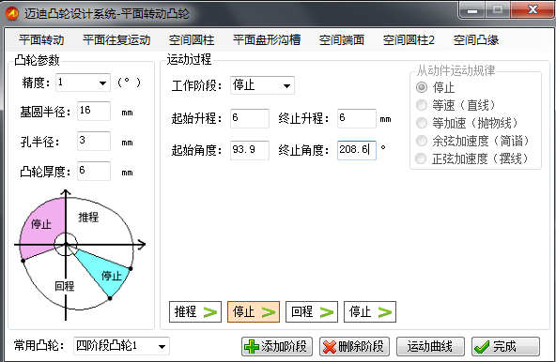556x362 pixels.
Task: Click the 终止升程 input field
Action: coord(356,118)
